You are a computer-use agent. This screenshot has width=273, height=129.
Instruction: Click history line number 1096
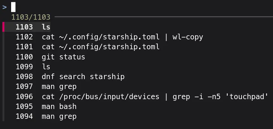[x=24, y=96]
